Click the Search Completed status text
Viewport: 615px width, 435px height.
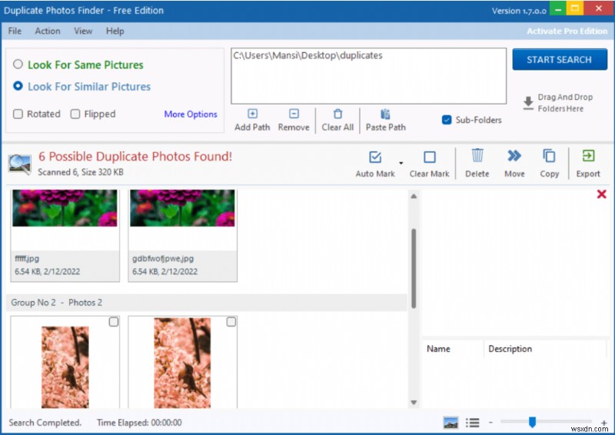coord(45,423)
